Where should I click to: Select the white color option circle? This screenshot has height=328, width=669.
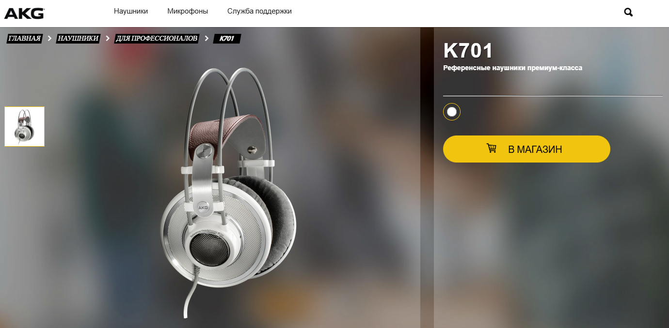point(452,112)
